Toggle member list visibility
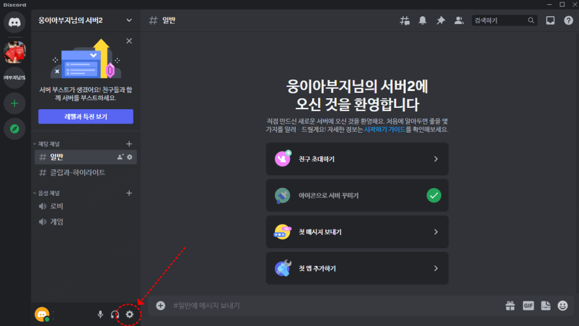Image resolution: width=579 pixels, height=326 pixels. coord(459,20)
